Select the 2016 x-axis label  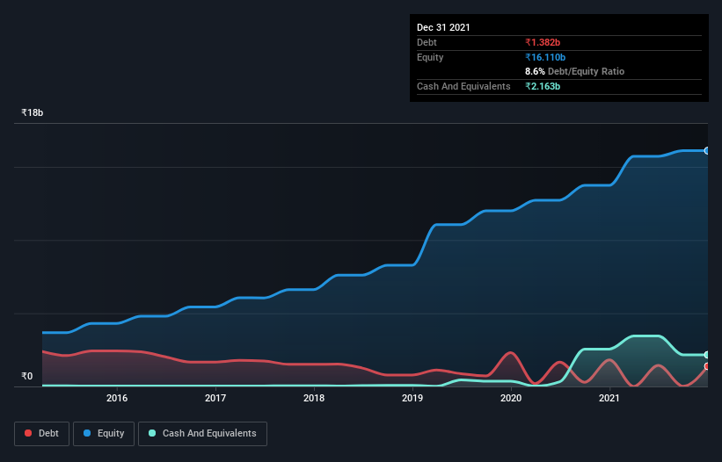tap(117, 398)
